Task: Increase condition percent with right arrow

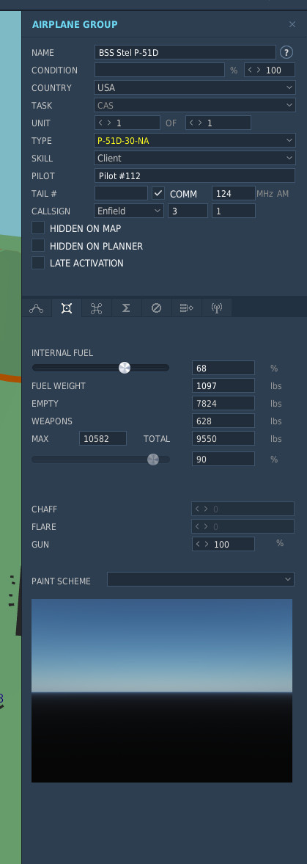Action: click(259, 70)
